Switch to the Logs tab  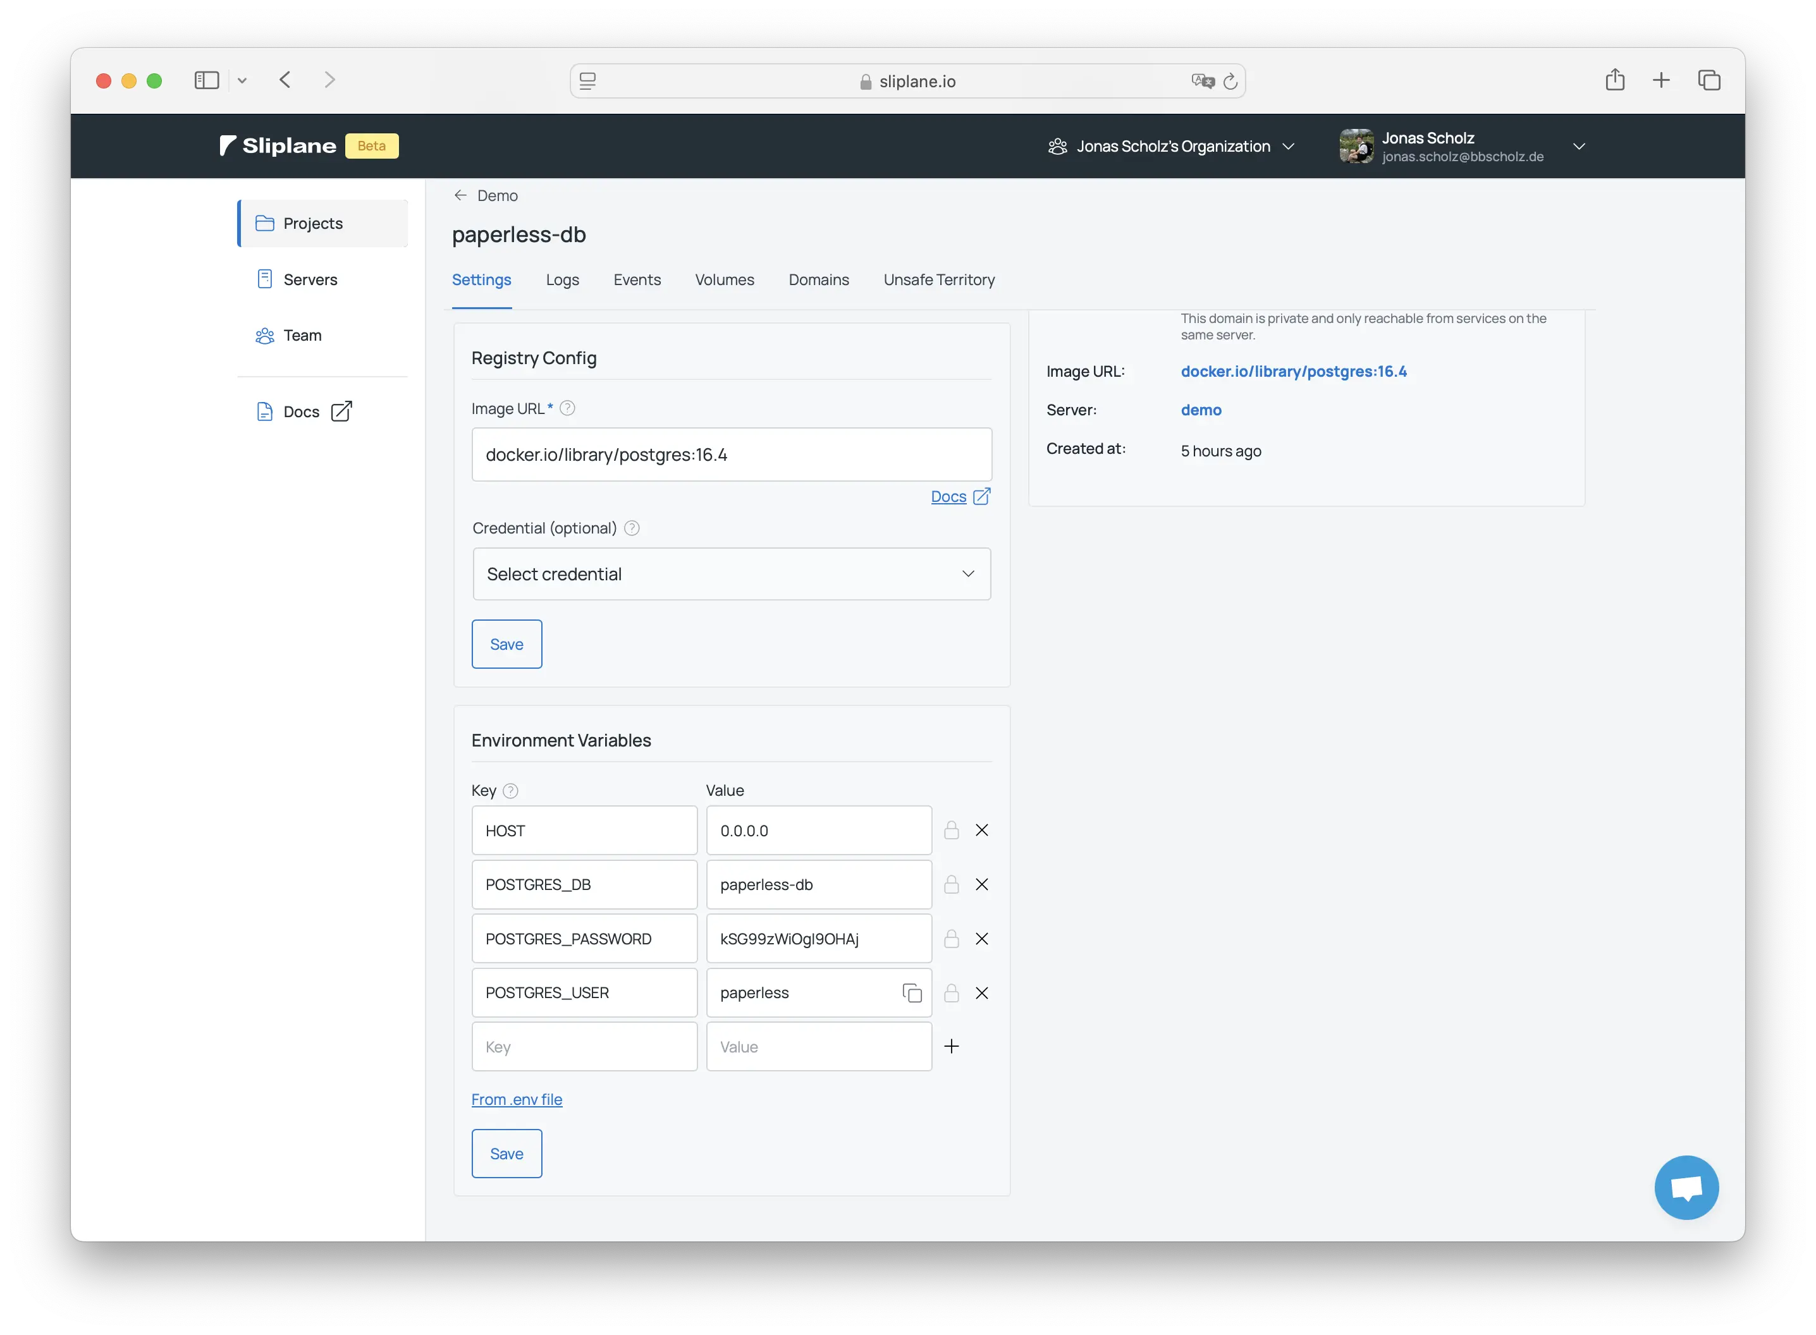[561, 279]
